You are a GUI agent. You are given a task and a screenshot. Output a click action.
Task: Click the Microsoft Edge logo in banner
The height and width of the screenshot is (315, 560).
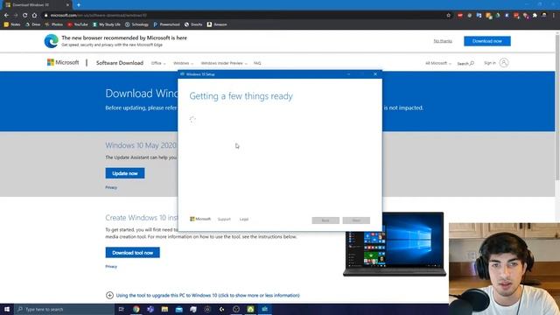(x=51, y=41)
